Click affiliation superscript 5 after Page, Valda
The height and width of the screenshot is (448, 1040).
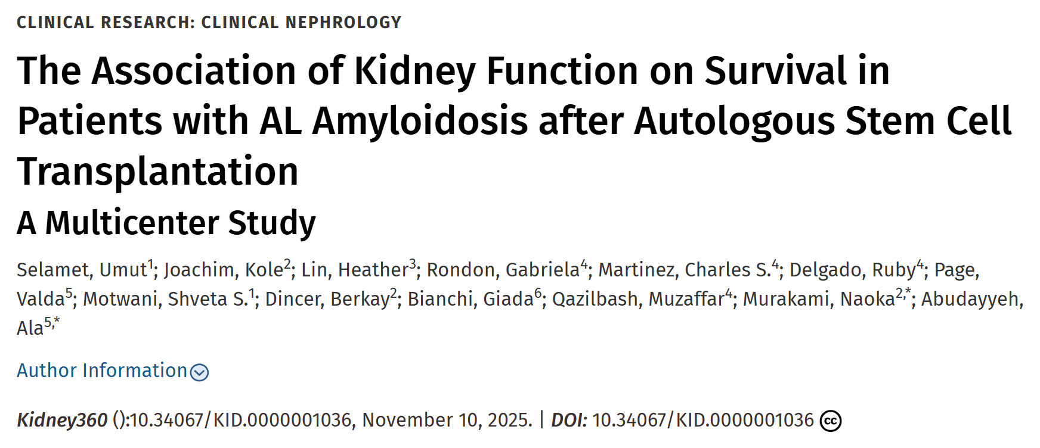click(67, 291)
